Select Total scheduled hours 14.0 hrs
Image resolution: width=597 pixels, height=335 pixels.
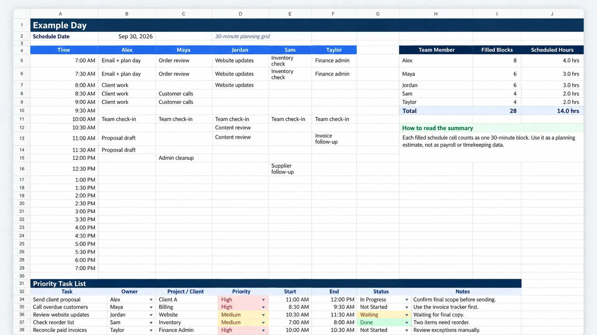(x=552, y=111)
